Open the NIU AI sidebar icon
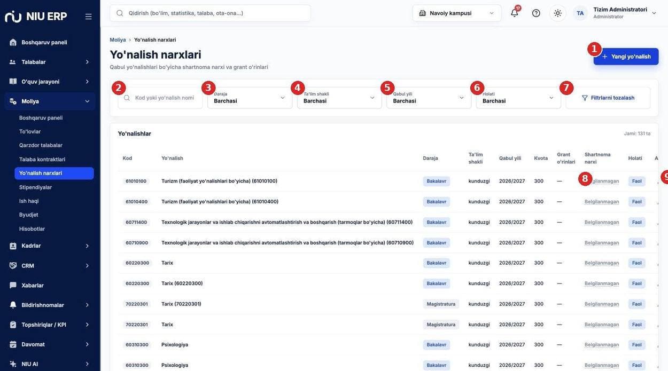Image resolution: width=668 pixels, height=371 pixels. (13, 364)
